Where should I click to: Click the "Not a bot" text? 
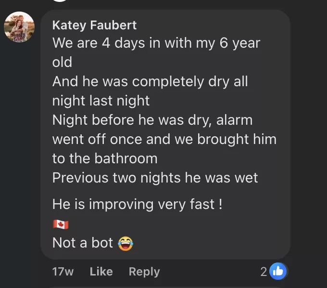click(x=83, y=243)
